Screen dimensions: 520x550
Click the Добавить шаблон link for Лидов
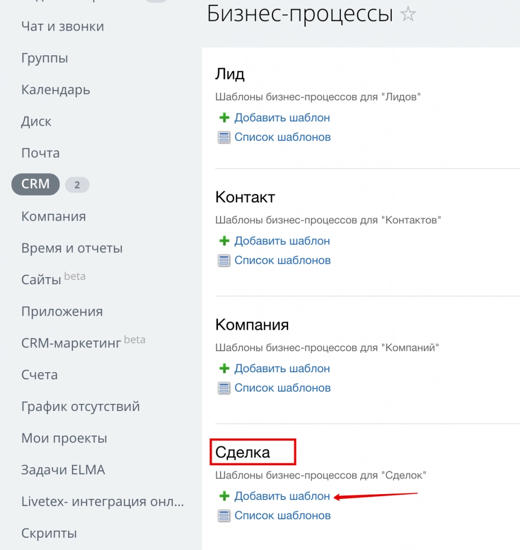tap(282, 118)
